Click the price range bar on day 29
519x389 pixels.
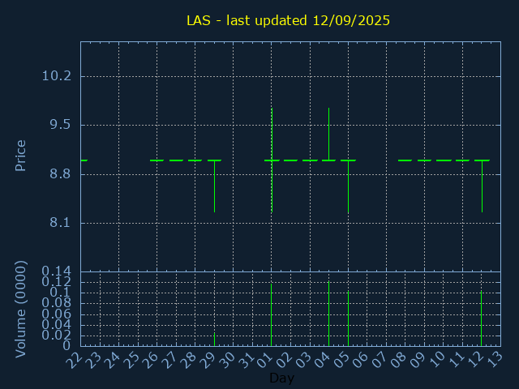point(214,186)
